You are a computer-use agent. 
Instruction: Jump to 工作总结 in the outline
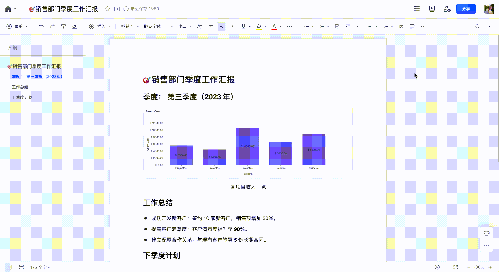coord(20,87)
